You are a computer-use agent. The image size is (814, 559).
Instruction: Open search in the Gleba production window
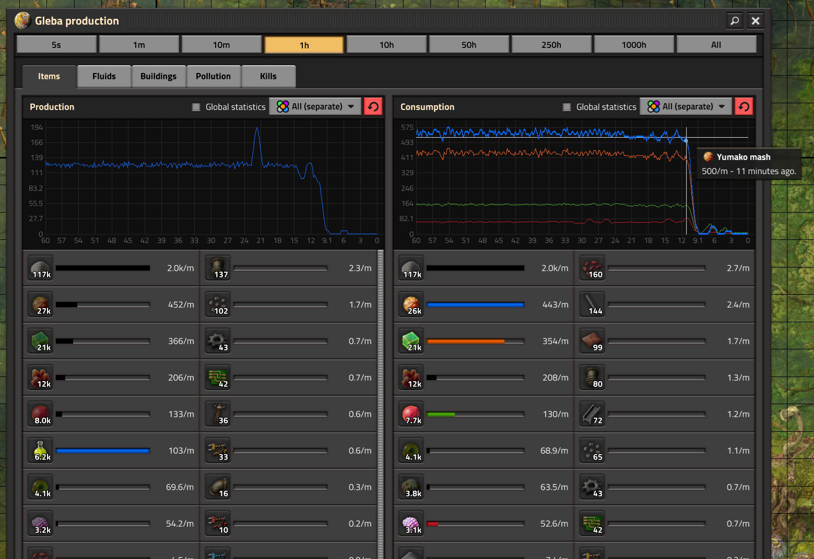(x=735, y=21)
